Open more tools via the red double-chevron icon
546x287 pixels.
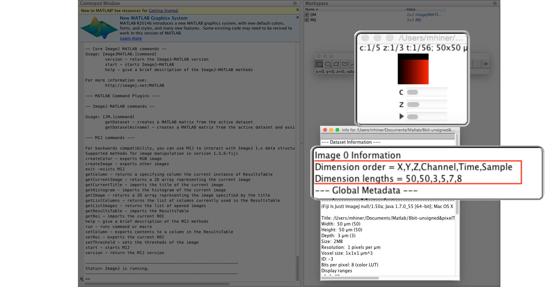486,64
